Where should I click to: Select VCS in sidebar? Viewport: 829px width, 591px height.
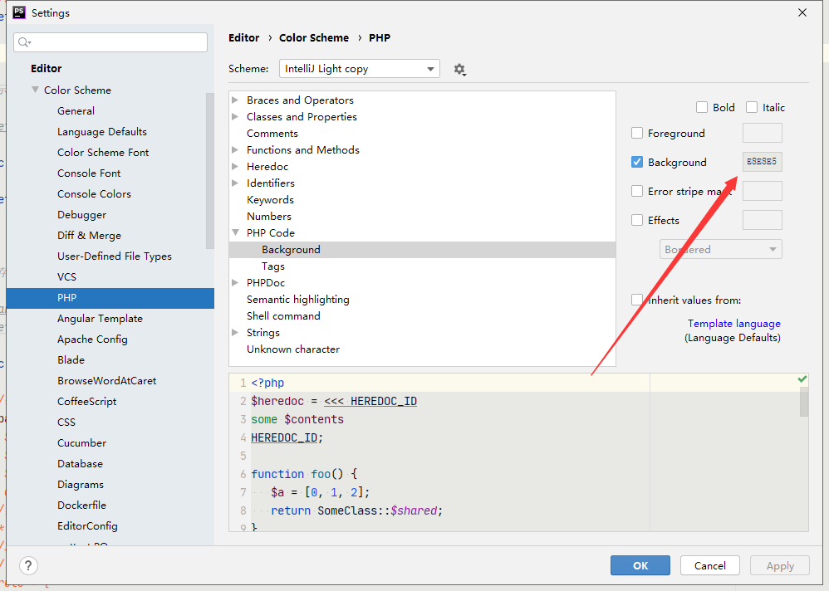66,276
